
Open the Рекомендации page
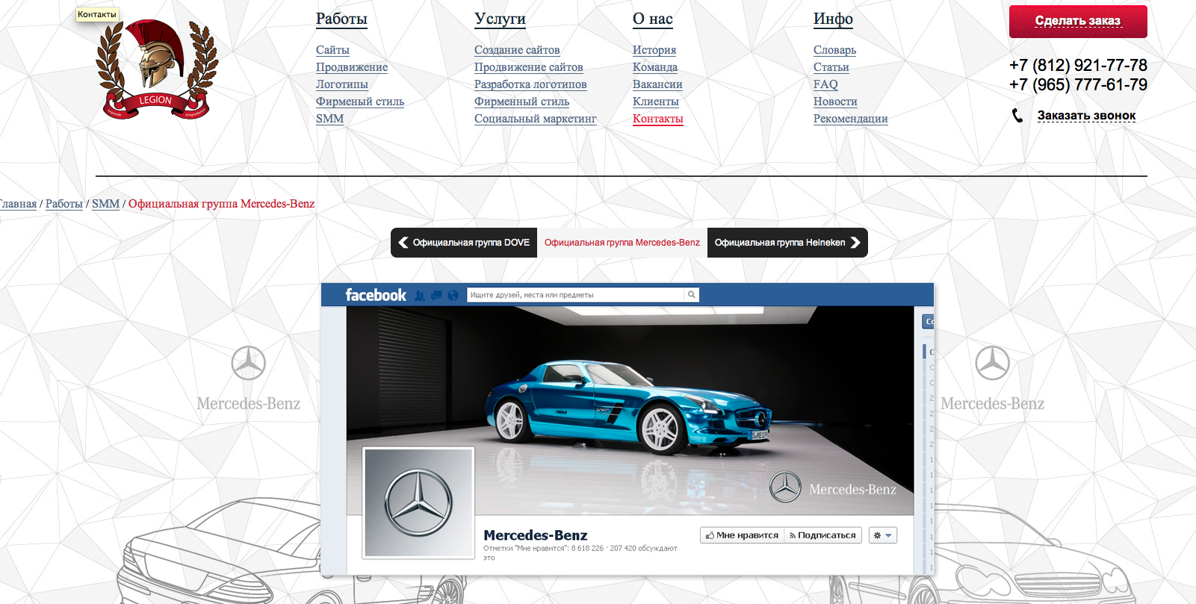[851, 119]
